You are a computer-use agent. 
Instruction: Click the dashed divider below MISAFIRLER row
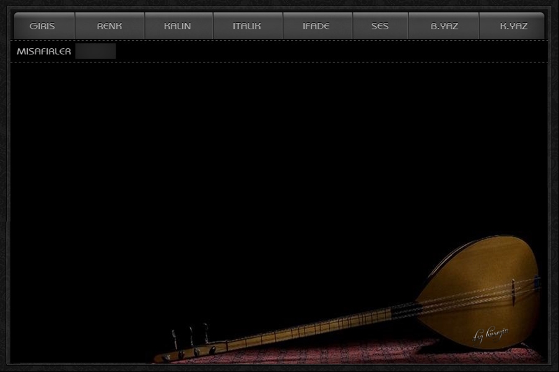[x=279, y=62]
